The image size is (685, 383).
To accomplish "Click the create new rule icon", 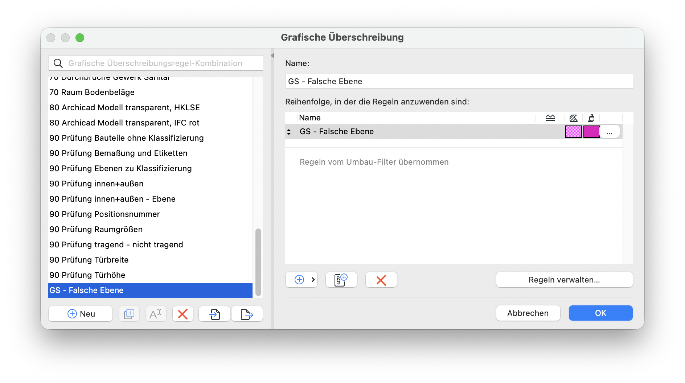I will pos(341,280).
